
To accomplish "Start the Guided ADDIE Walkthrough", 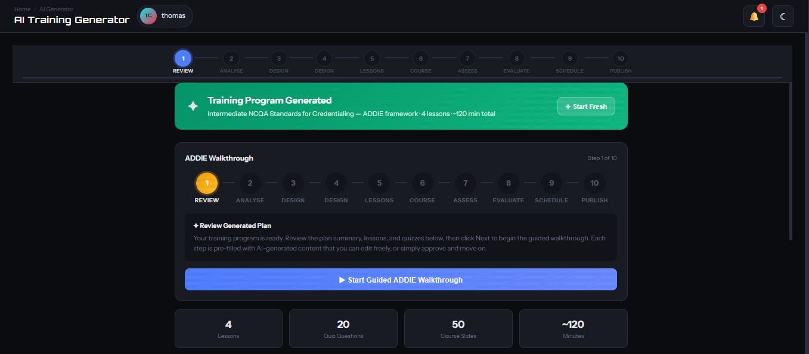I will coord(401,279).
